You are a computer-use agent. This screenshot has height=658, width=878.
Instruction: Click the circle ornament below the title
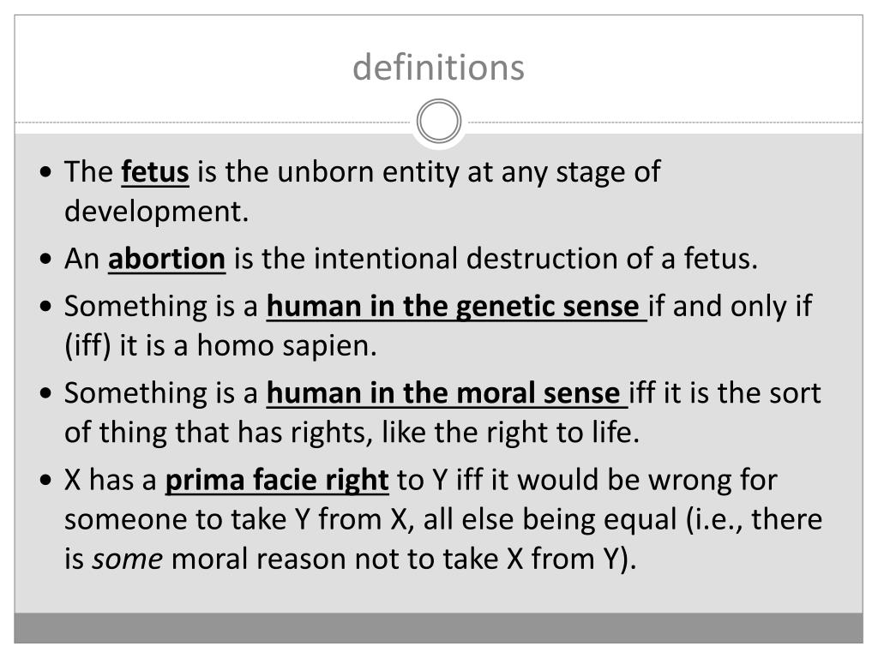tap(439, 122)
